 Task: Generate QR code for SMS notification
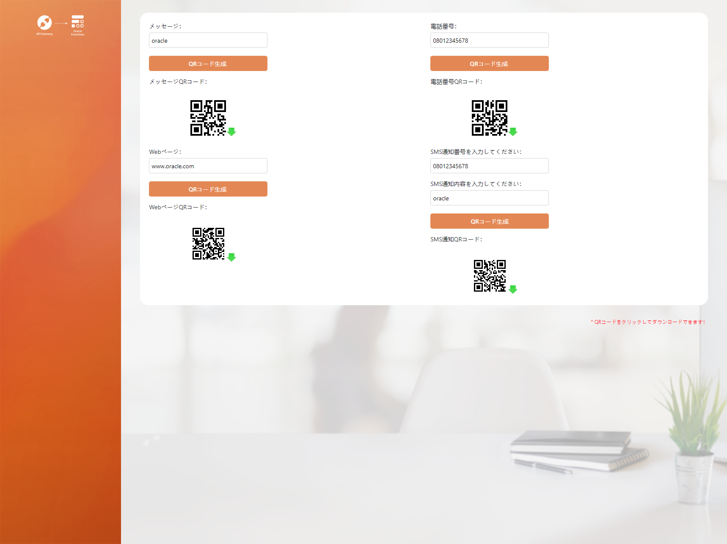(489, 221)
